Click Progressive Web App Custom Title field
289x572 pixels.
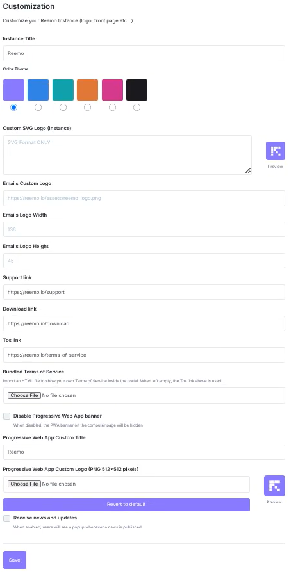[x=144, y=452]
